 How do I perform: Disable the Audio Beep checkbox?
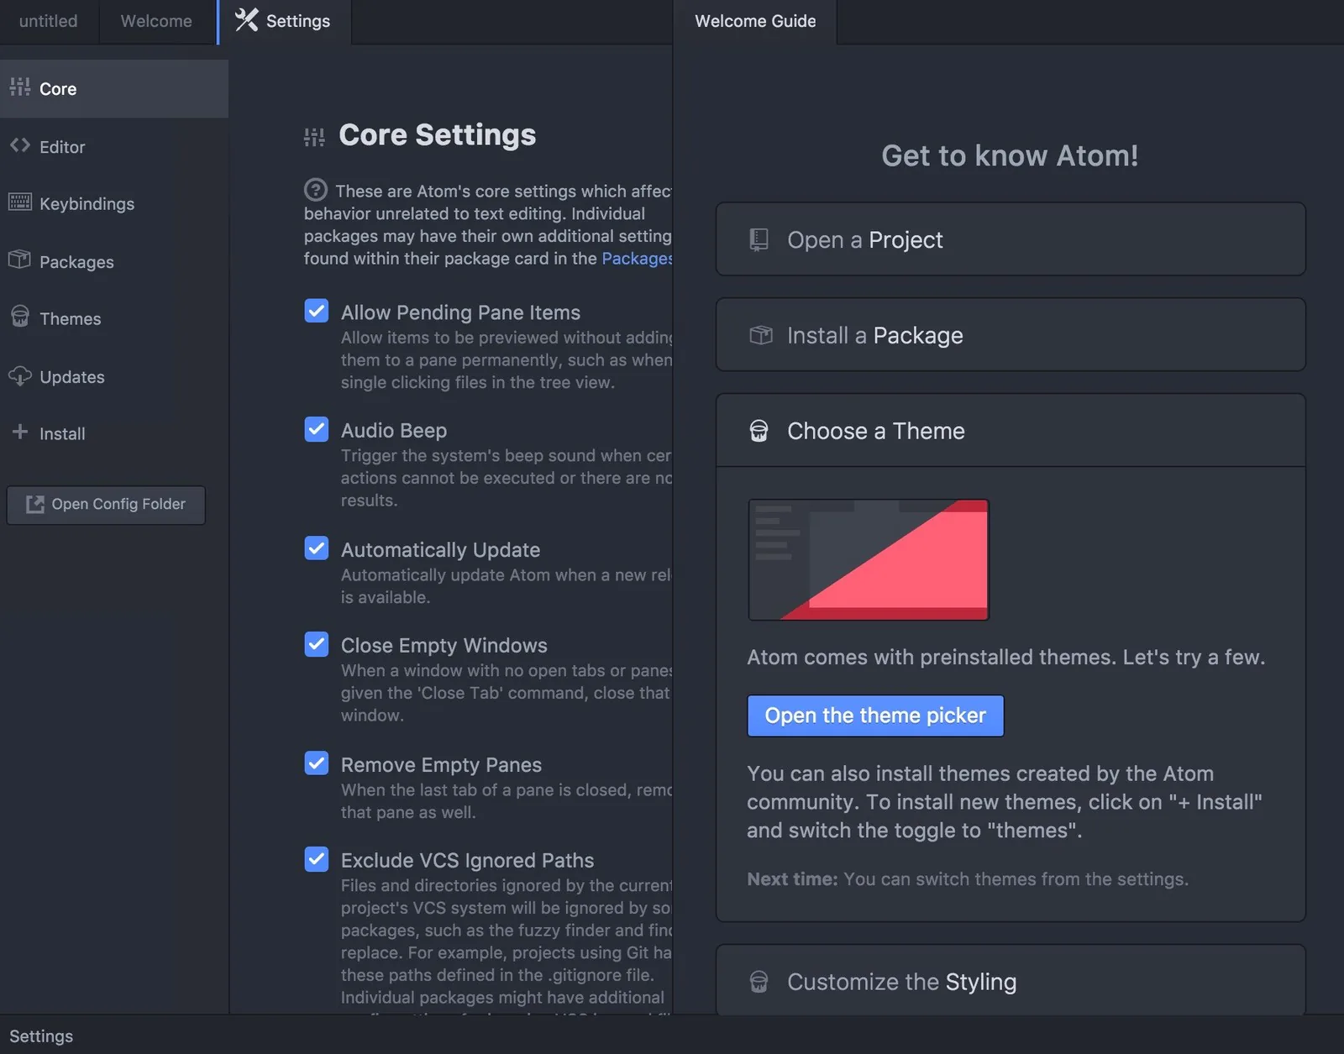pyautogui.click(x=317, y=429)
